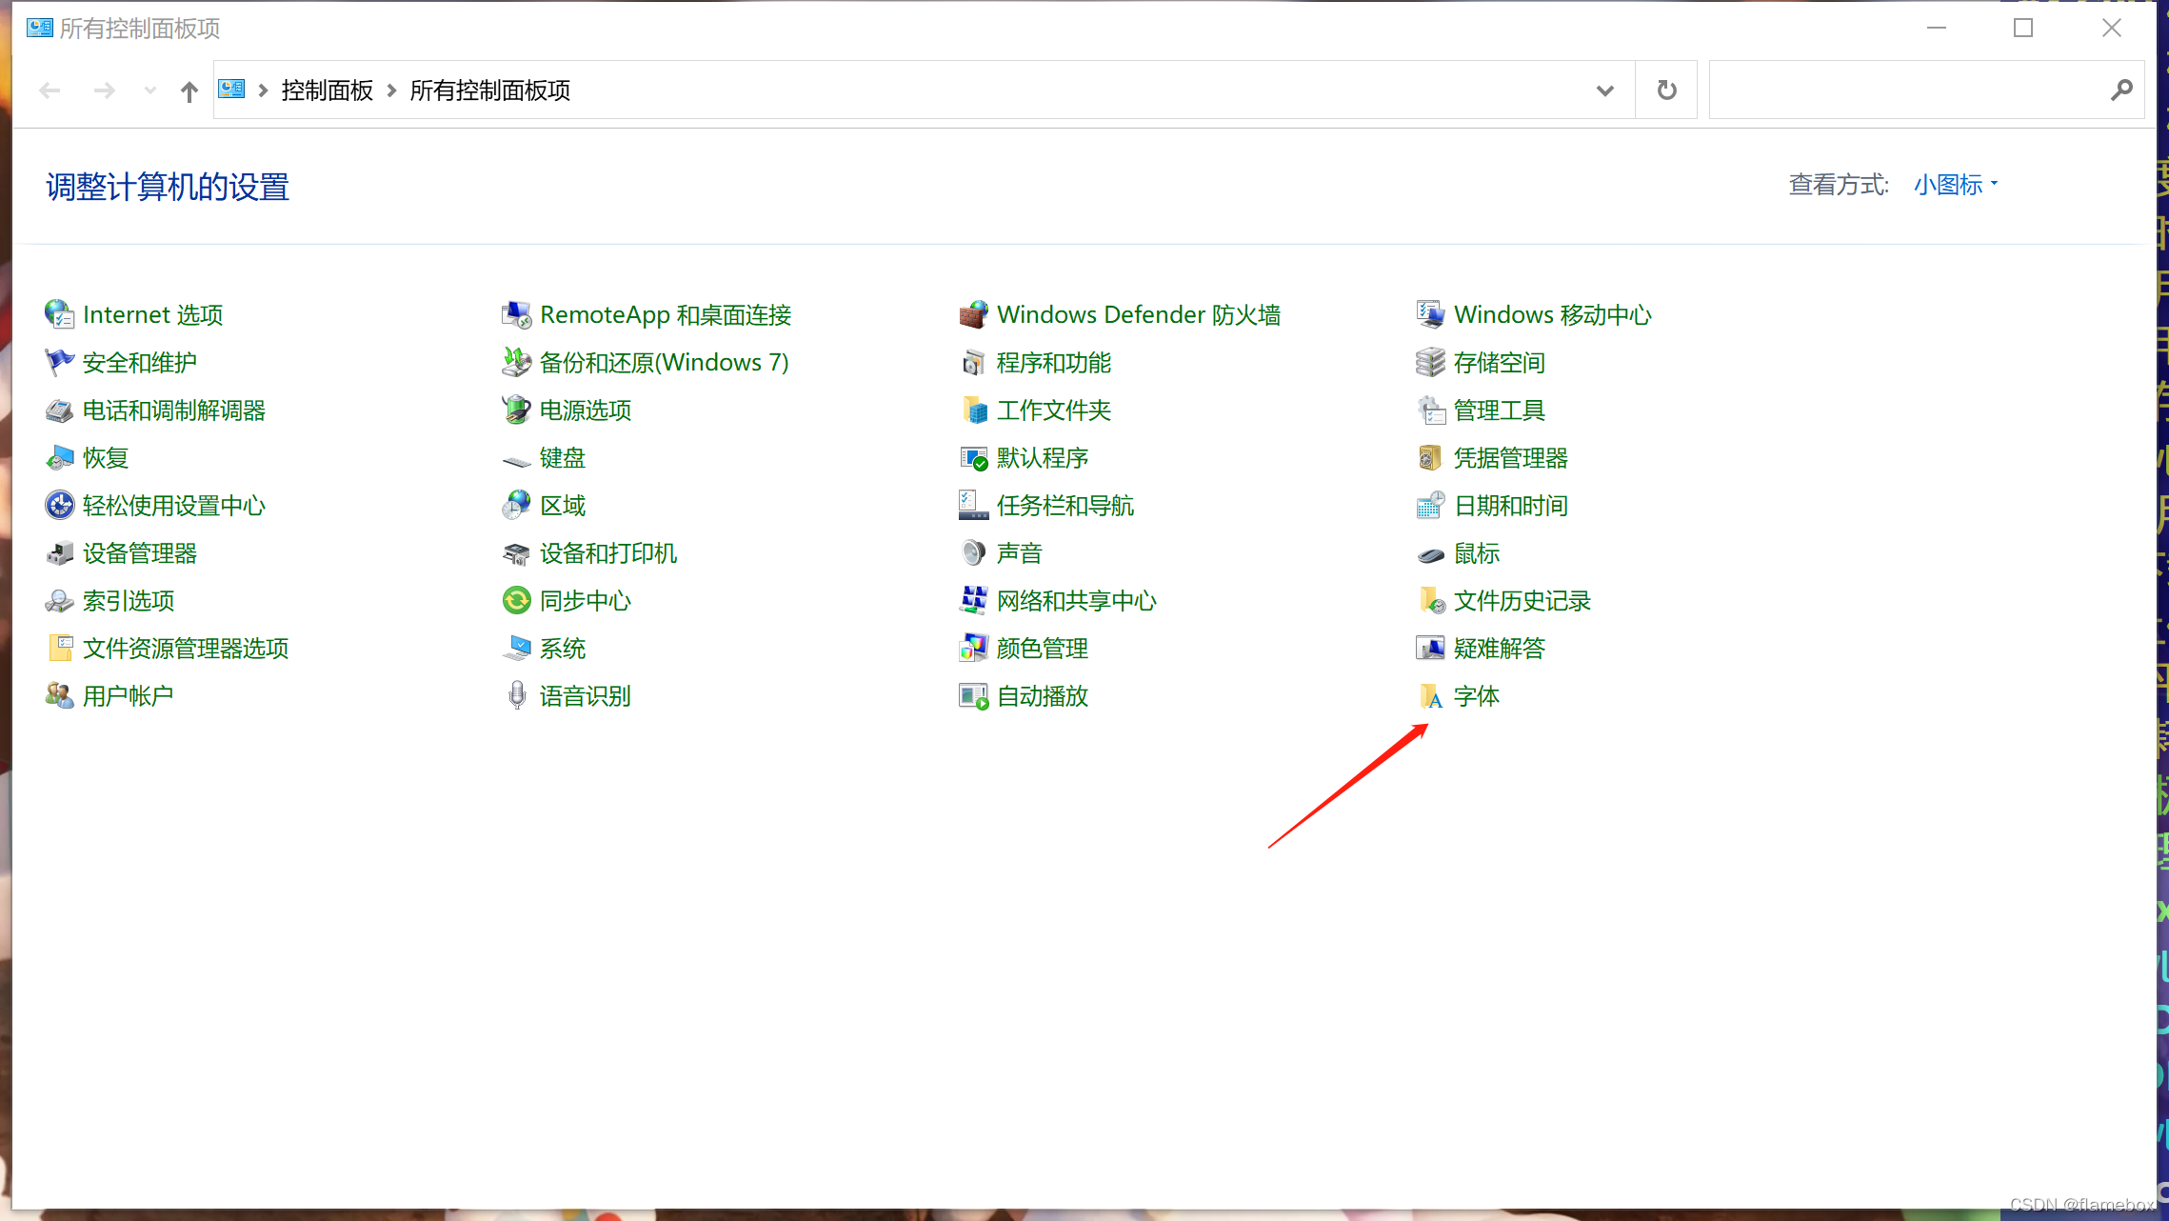The height and width of the screenshot is (1221, 2169).
Task: Click the 颜色管理 icon
Action: tap(973, 649)
